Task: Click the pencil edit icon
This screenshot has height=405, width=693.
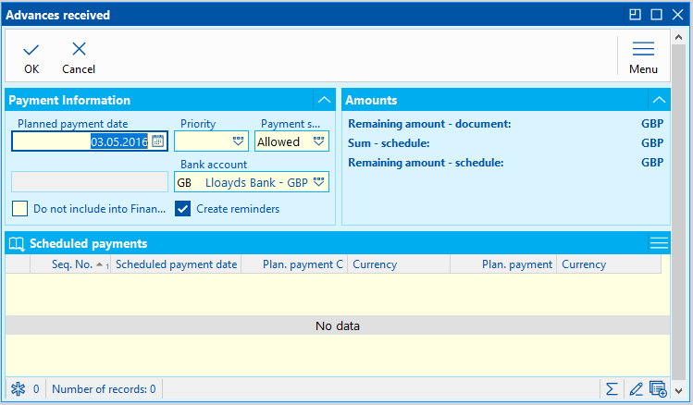Action: click(636, 389)
